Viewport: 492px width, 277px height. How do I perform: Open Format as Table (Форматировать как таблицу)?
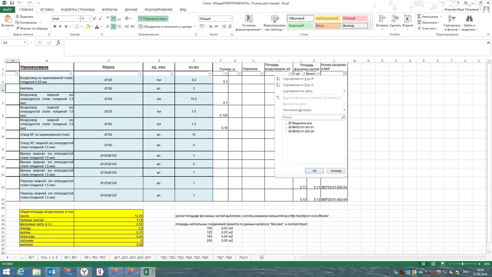274,23
